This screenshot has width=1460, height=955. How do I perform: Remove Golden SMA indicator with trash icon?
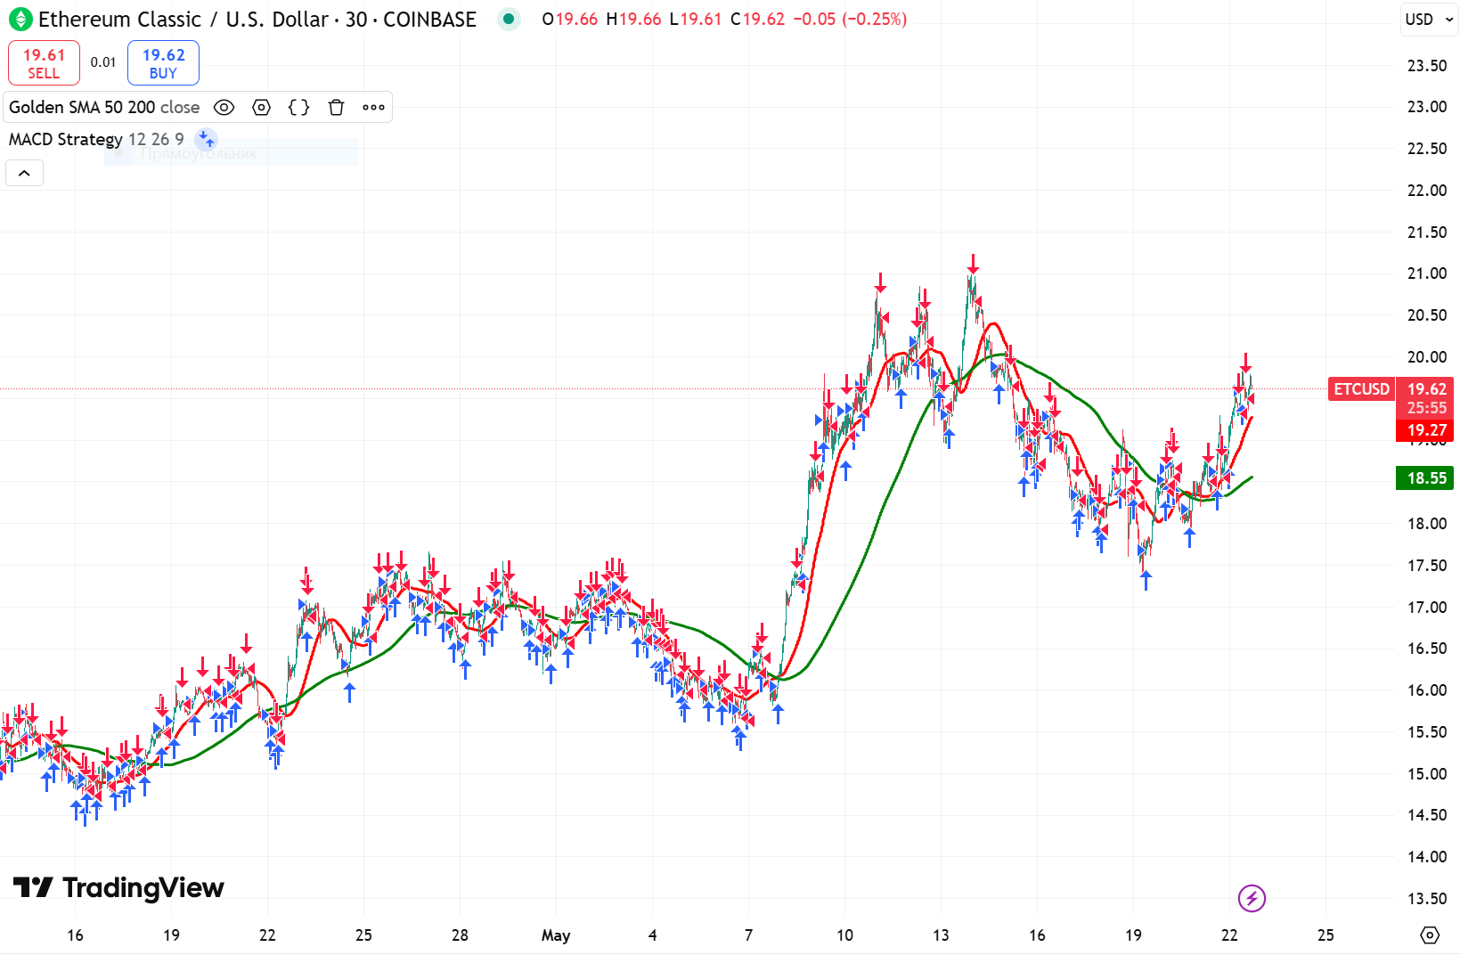click(x=336, y=108)
